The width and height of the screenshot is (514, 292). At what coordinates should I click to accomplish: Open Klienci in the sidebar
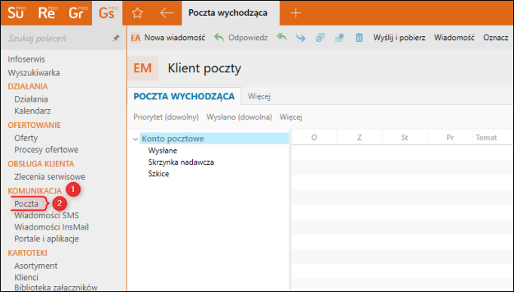tap(26, 277)
